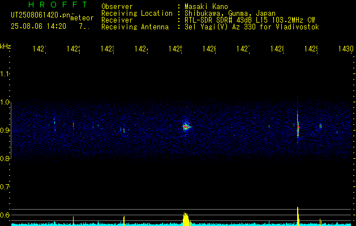Click the 1428 time axis label
The image size is (356, 226).
[277, 49]
